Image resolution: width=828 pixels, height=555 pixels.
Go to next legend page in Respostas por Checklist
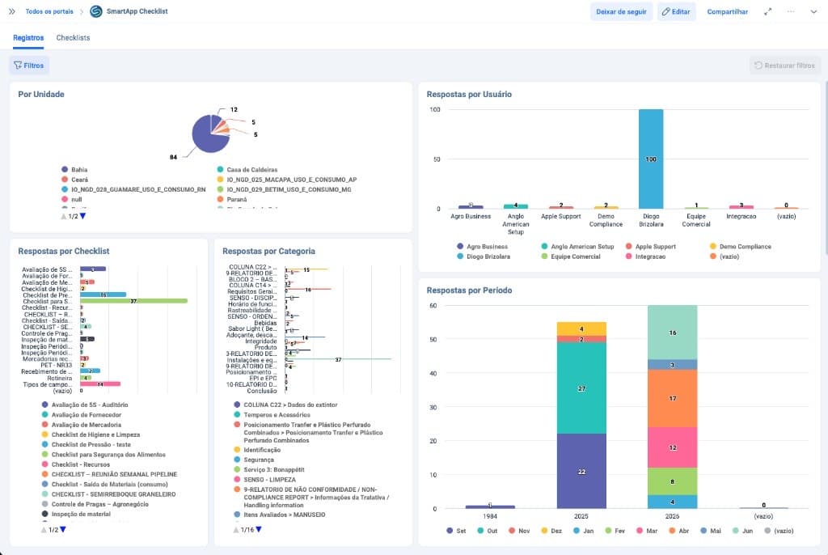coord(63,529)
